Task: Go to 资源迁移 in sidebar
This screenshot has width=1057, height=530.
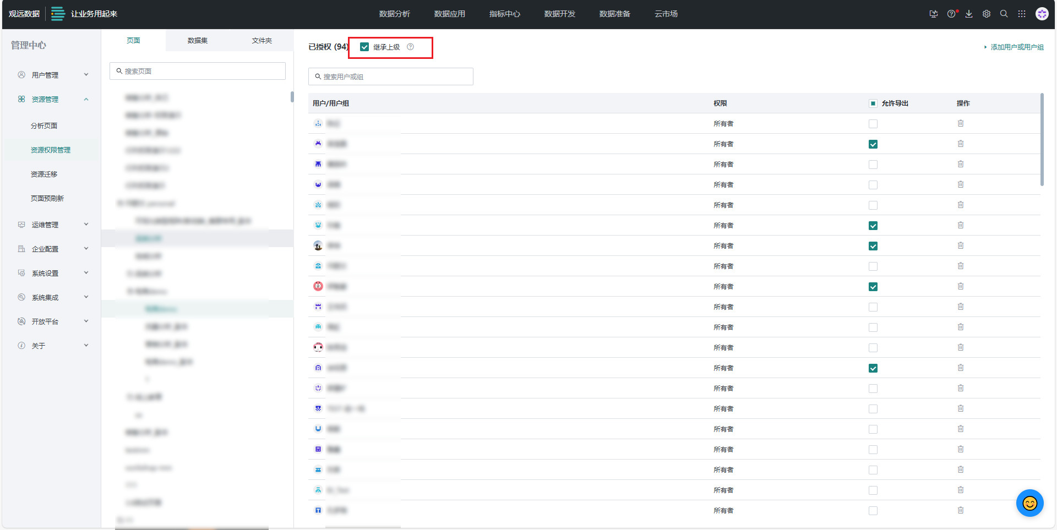Action: point(44,174)
